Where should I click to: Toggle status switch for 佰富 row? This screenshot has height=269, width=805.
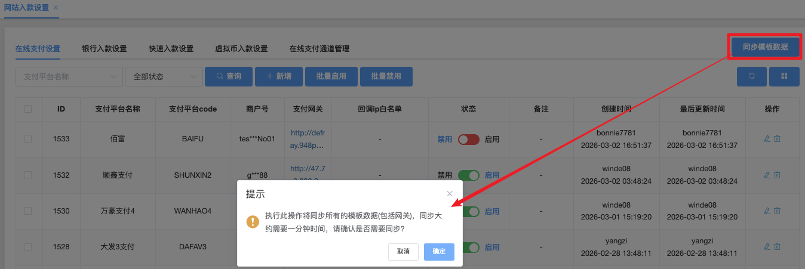click(x=468, y=139)
